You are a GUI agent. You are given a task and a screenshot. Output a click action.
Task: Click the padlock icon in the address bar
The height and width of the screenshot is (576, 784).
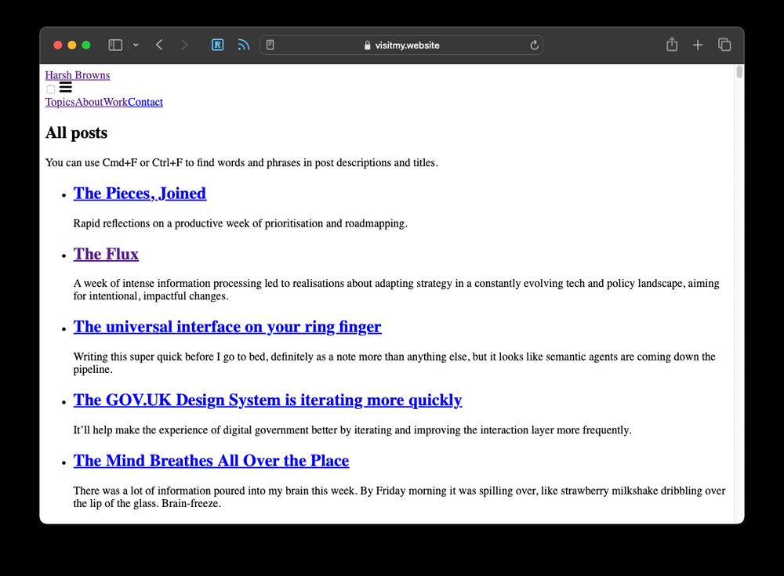click(x=368, y=45)
